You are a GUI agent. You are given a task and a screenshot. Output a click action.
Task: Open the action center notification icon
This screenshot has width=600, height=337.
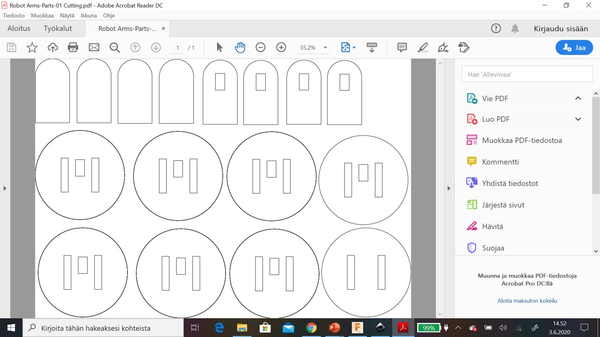(x=584, y=328)
